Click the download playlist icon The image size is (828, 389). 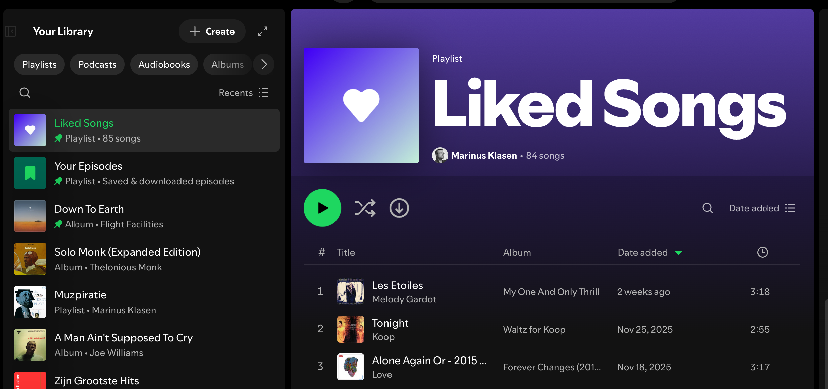pos(399,208)
